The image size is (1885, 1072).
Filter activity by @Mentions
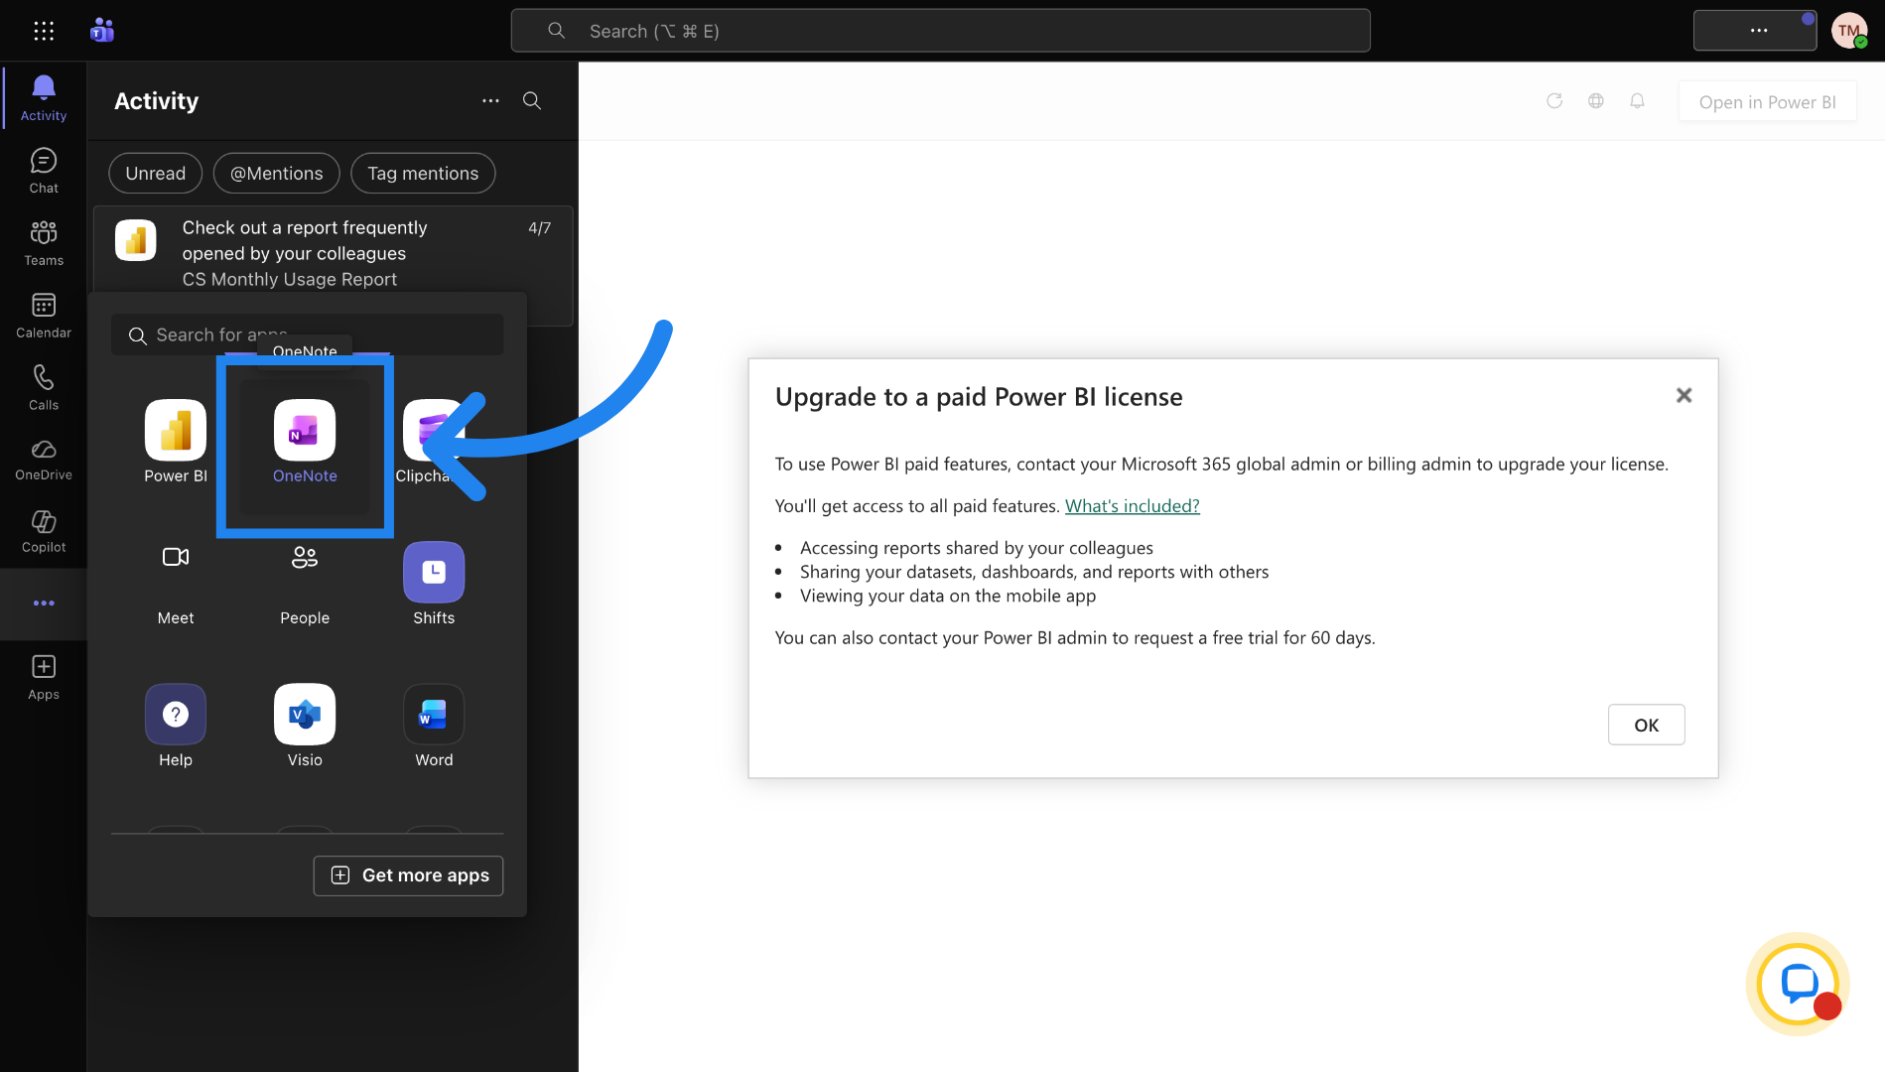coord(277,174)
